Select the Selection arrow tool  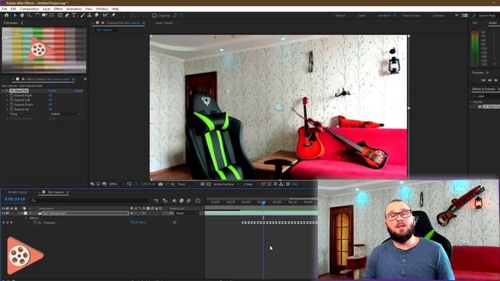point(15,15)
